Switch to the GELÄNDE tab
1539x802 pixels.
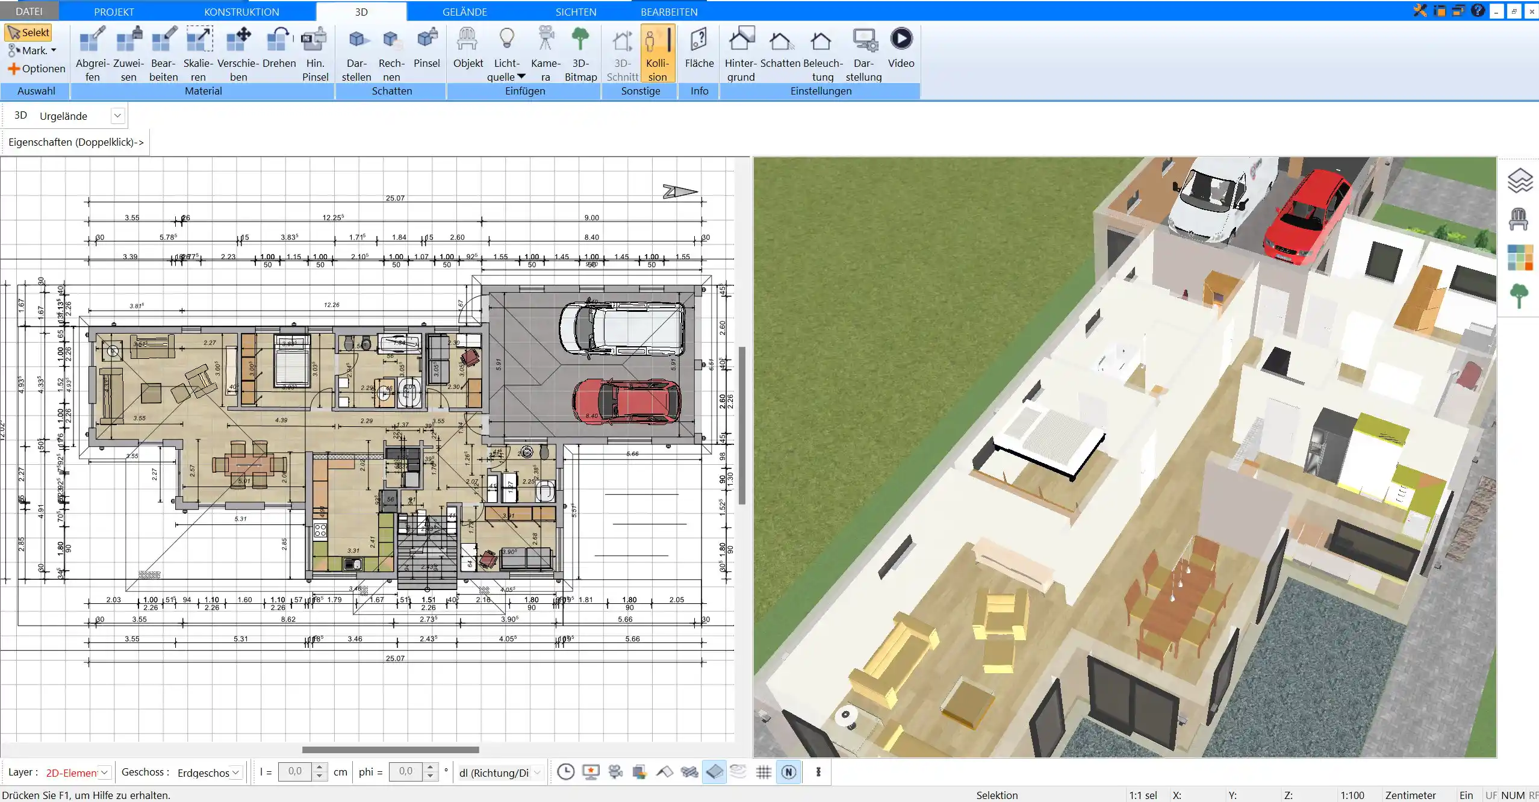pyautogui.click(x=464, y=11)
